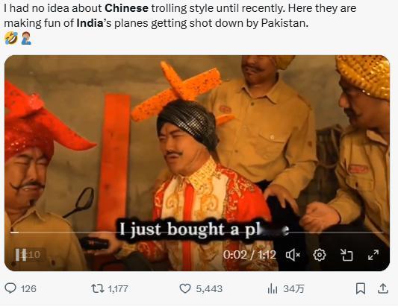Click the bold word India in tweet
The image size is (398, 307).
click(90, 23)
